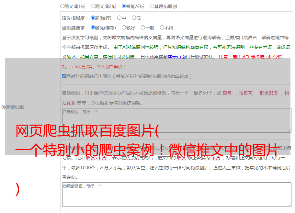Click the 股票配资 example keyword

tap(269, 93)
